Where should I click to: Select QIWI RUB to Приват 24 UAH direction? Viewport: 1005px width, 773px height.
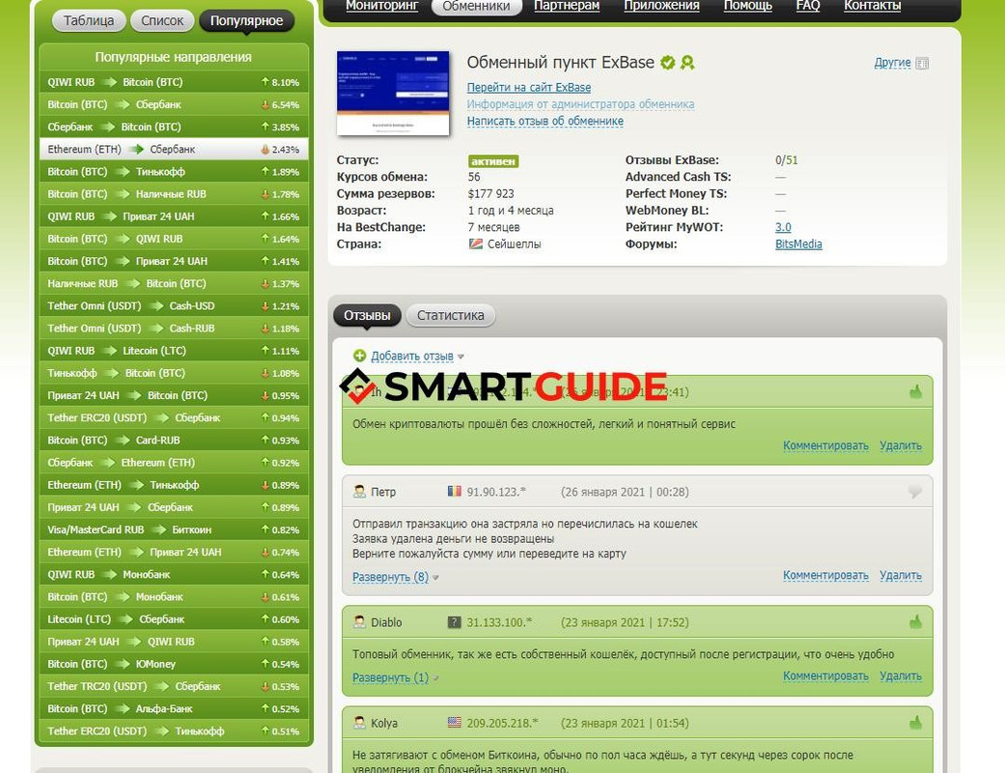tap(174, 216)
